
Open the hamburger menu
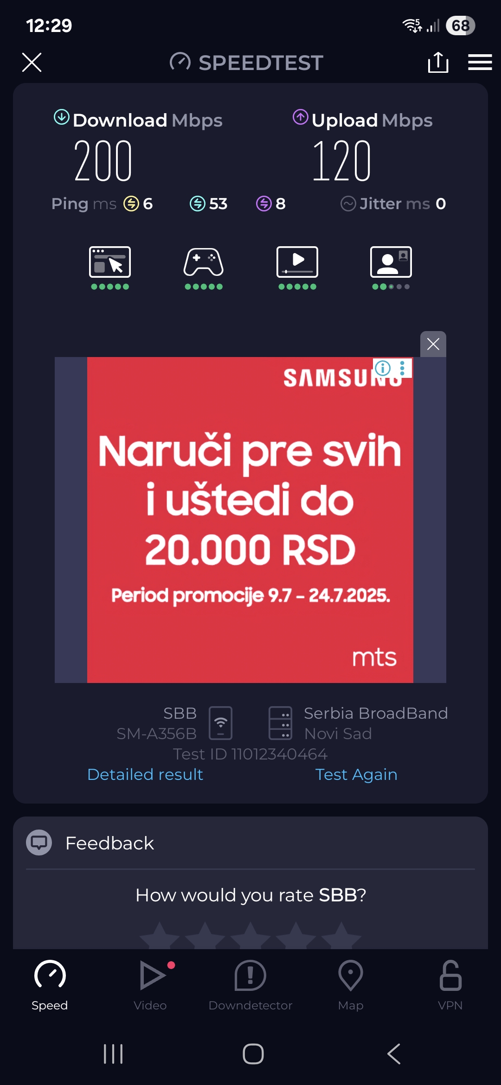tap(480, 62)
